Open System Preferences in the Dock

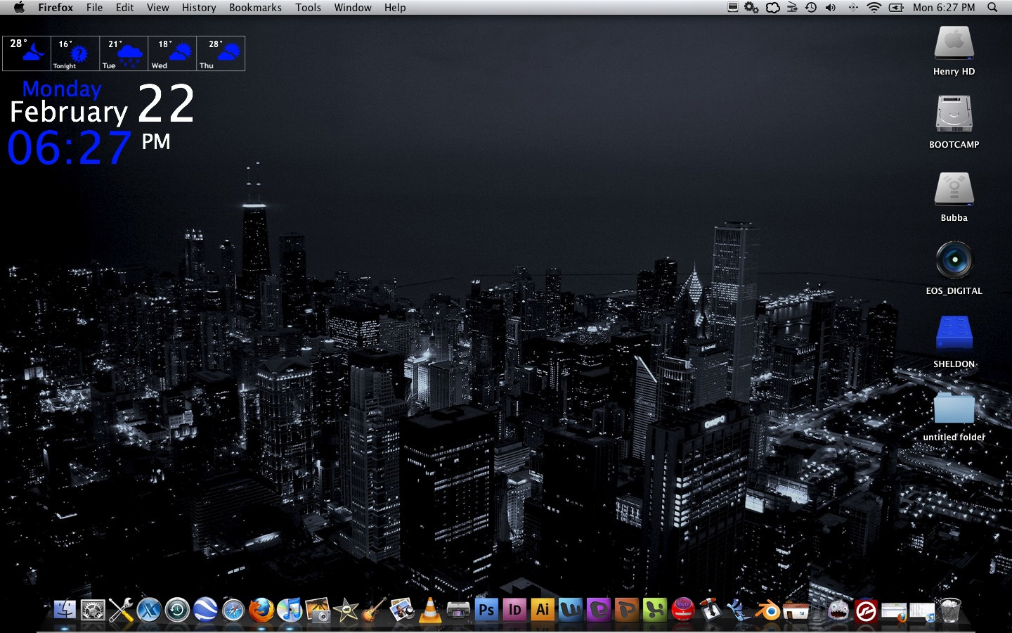click(x=93, y=610)
